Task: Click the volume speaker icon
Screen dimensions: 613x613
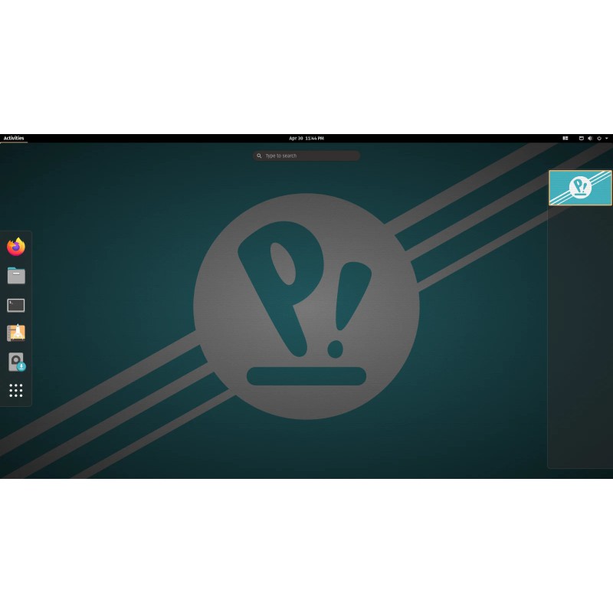Action: click(590, 139)
